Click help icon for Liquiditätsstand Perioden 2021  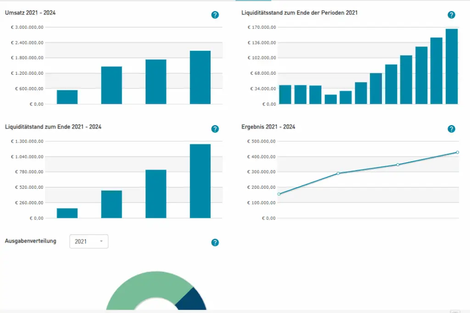[x=451, y=15]
